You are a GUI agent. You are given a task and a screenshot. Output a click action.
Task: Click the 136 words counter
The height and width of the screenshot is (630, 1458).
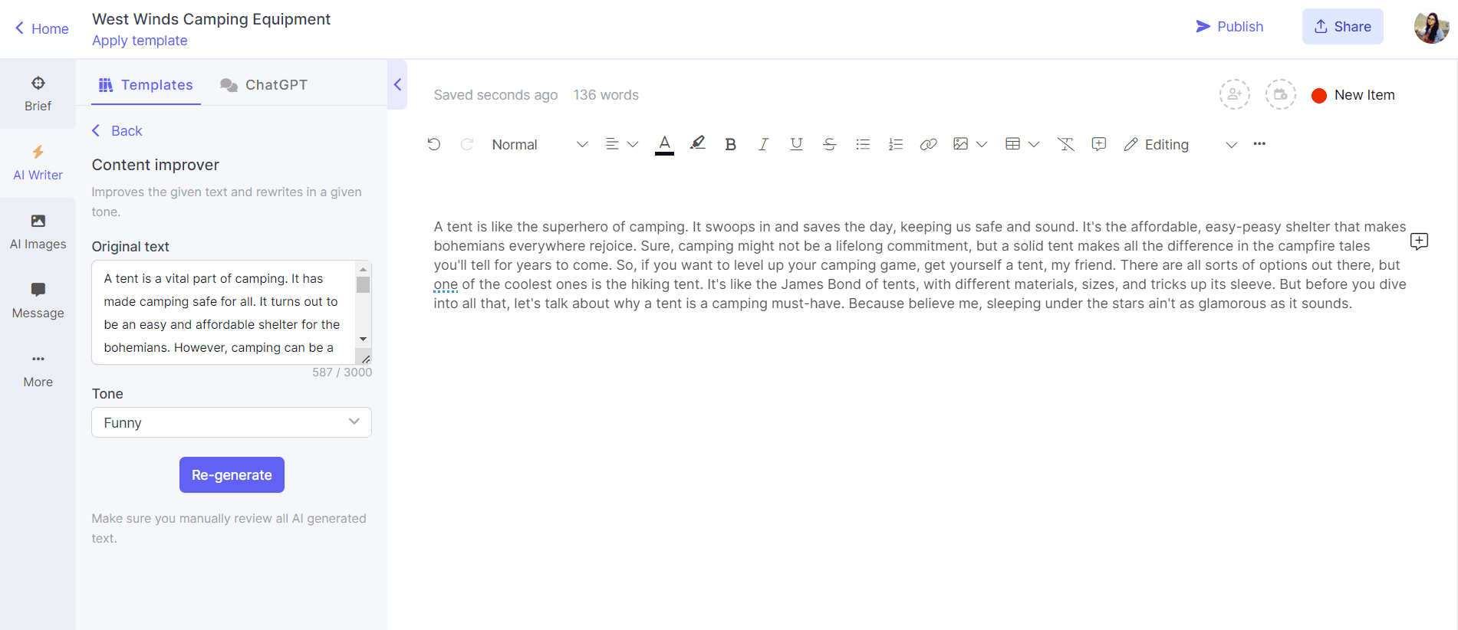[x=606, y=95]
